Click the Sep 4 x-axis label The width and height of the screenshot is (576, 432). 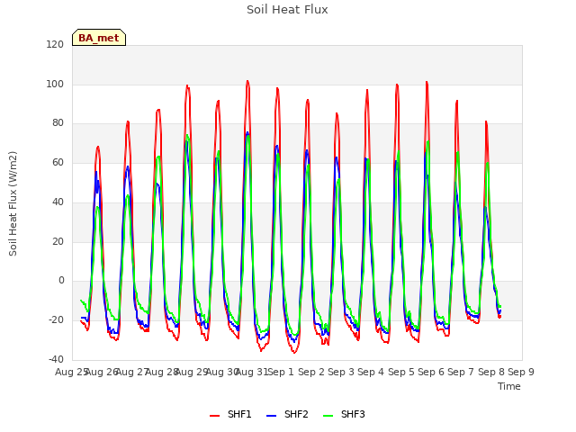371,372
